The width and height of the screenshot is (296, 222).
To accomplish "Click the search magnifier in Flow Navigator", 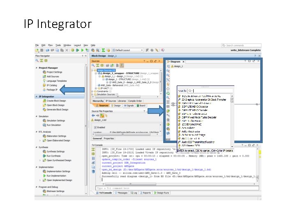I will coord(37,60).
